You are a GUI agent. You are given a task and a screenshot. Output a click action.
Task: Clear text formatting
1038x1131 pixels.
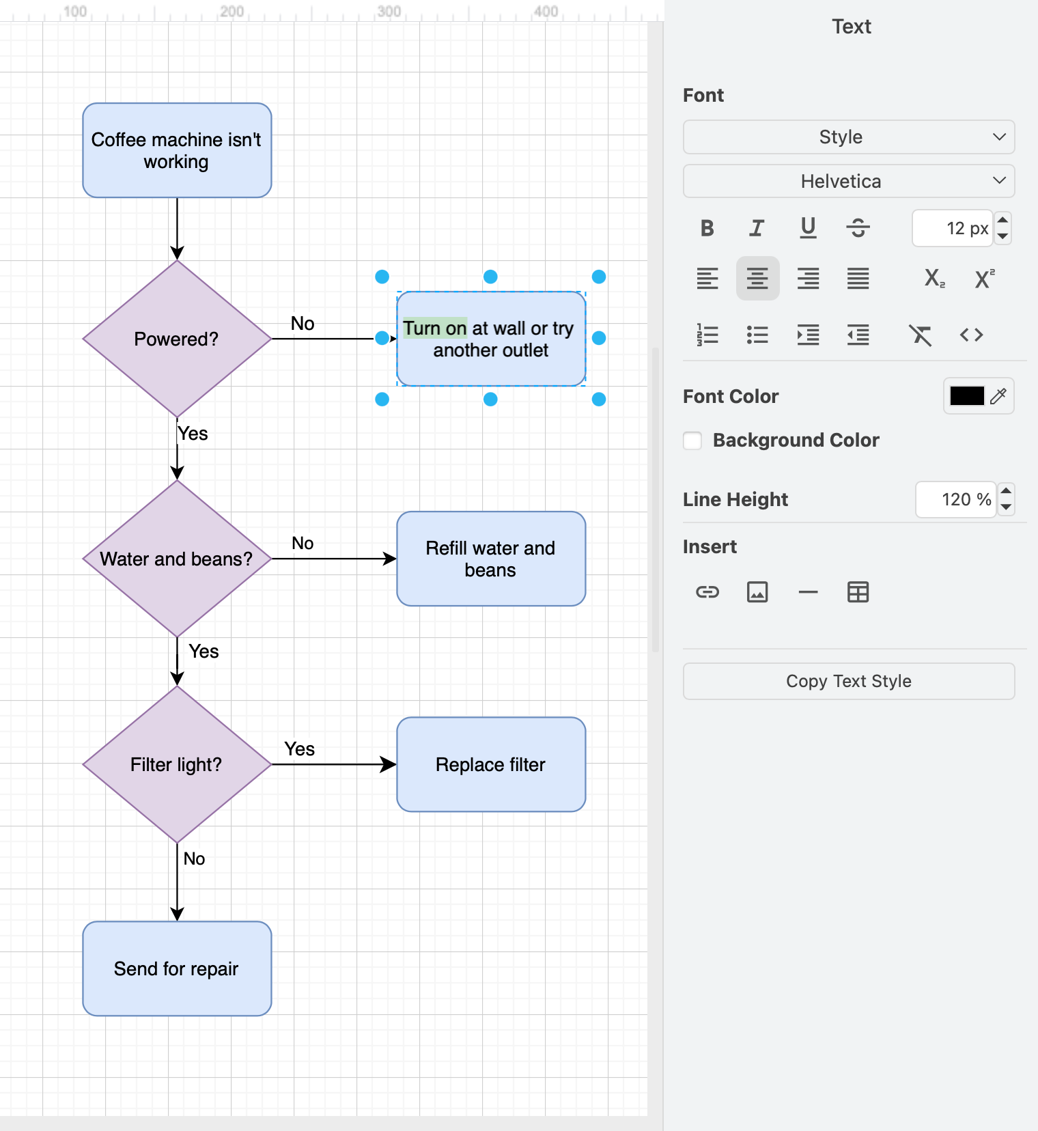click(x=921, y=335)
